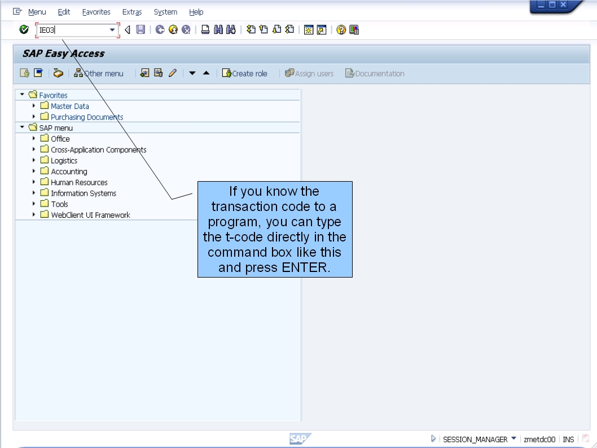597x448 pixels.
Task: Click the yellow Exit arrow icon
Action: [x=173, y=30]
